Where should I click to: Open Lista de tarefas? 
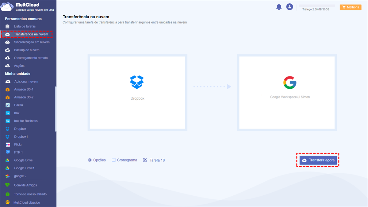pyautogui.click(x=25, y=26)
